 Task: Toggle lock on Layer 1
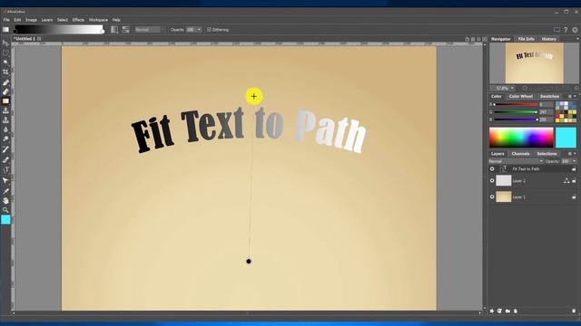pyautogui.click(x=574, y=197)
